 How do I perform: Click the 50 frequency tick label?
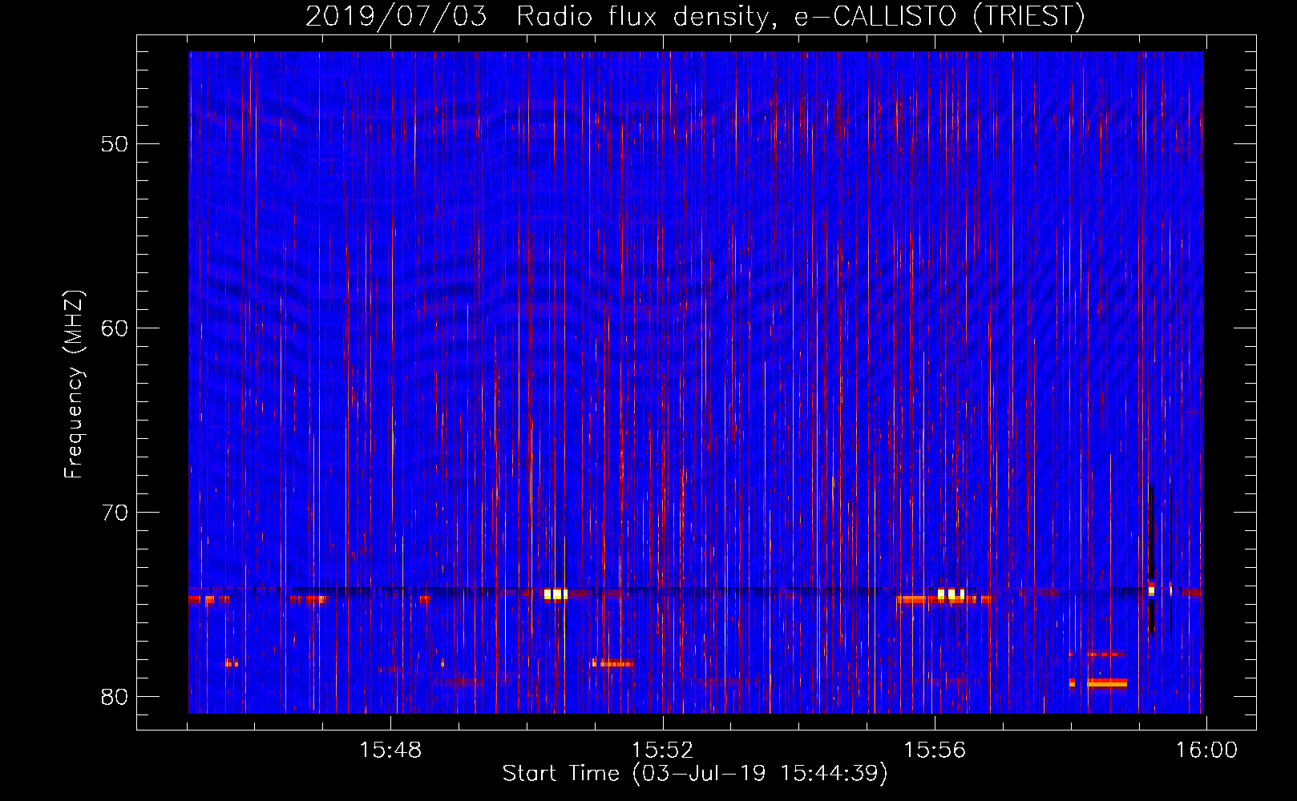pyautogui.click(x=115, y=144)
